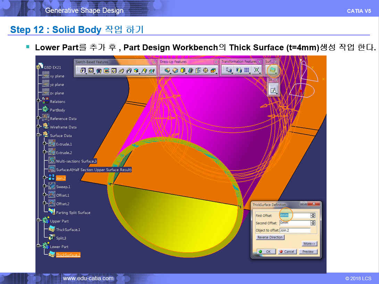This screenshot has width=379, height=284.
Task: Select Parting Split Surface in tree
Action: coord(73,213)
